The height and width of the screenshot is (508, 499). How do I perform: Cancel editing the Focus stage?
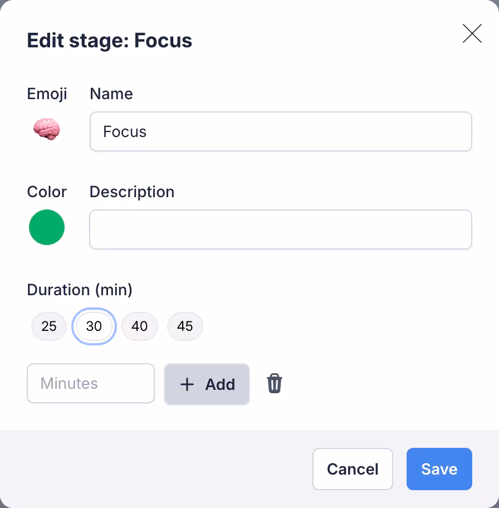pyautogui.click(x=353, y=469)
